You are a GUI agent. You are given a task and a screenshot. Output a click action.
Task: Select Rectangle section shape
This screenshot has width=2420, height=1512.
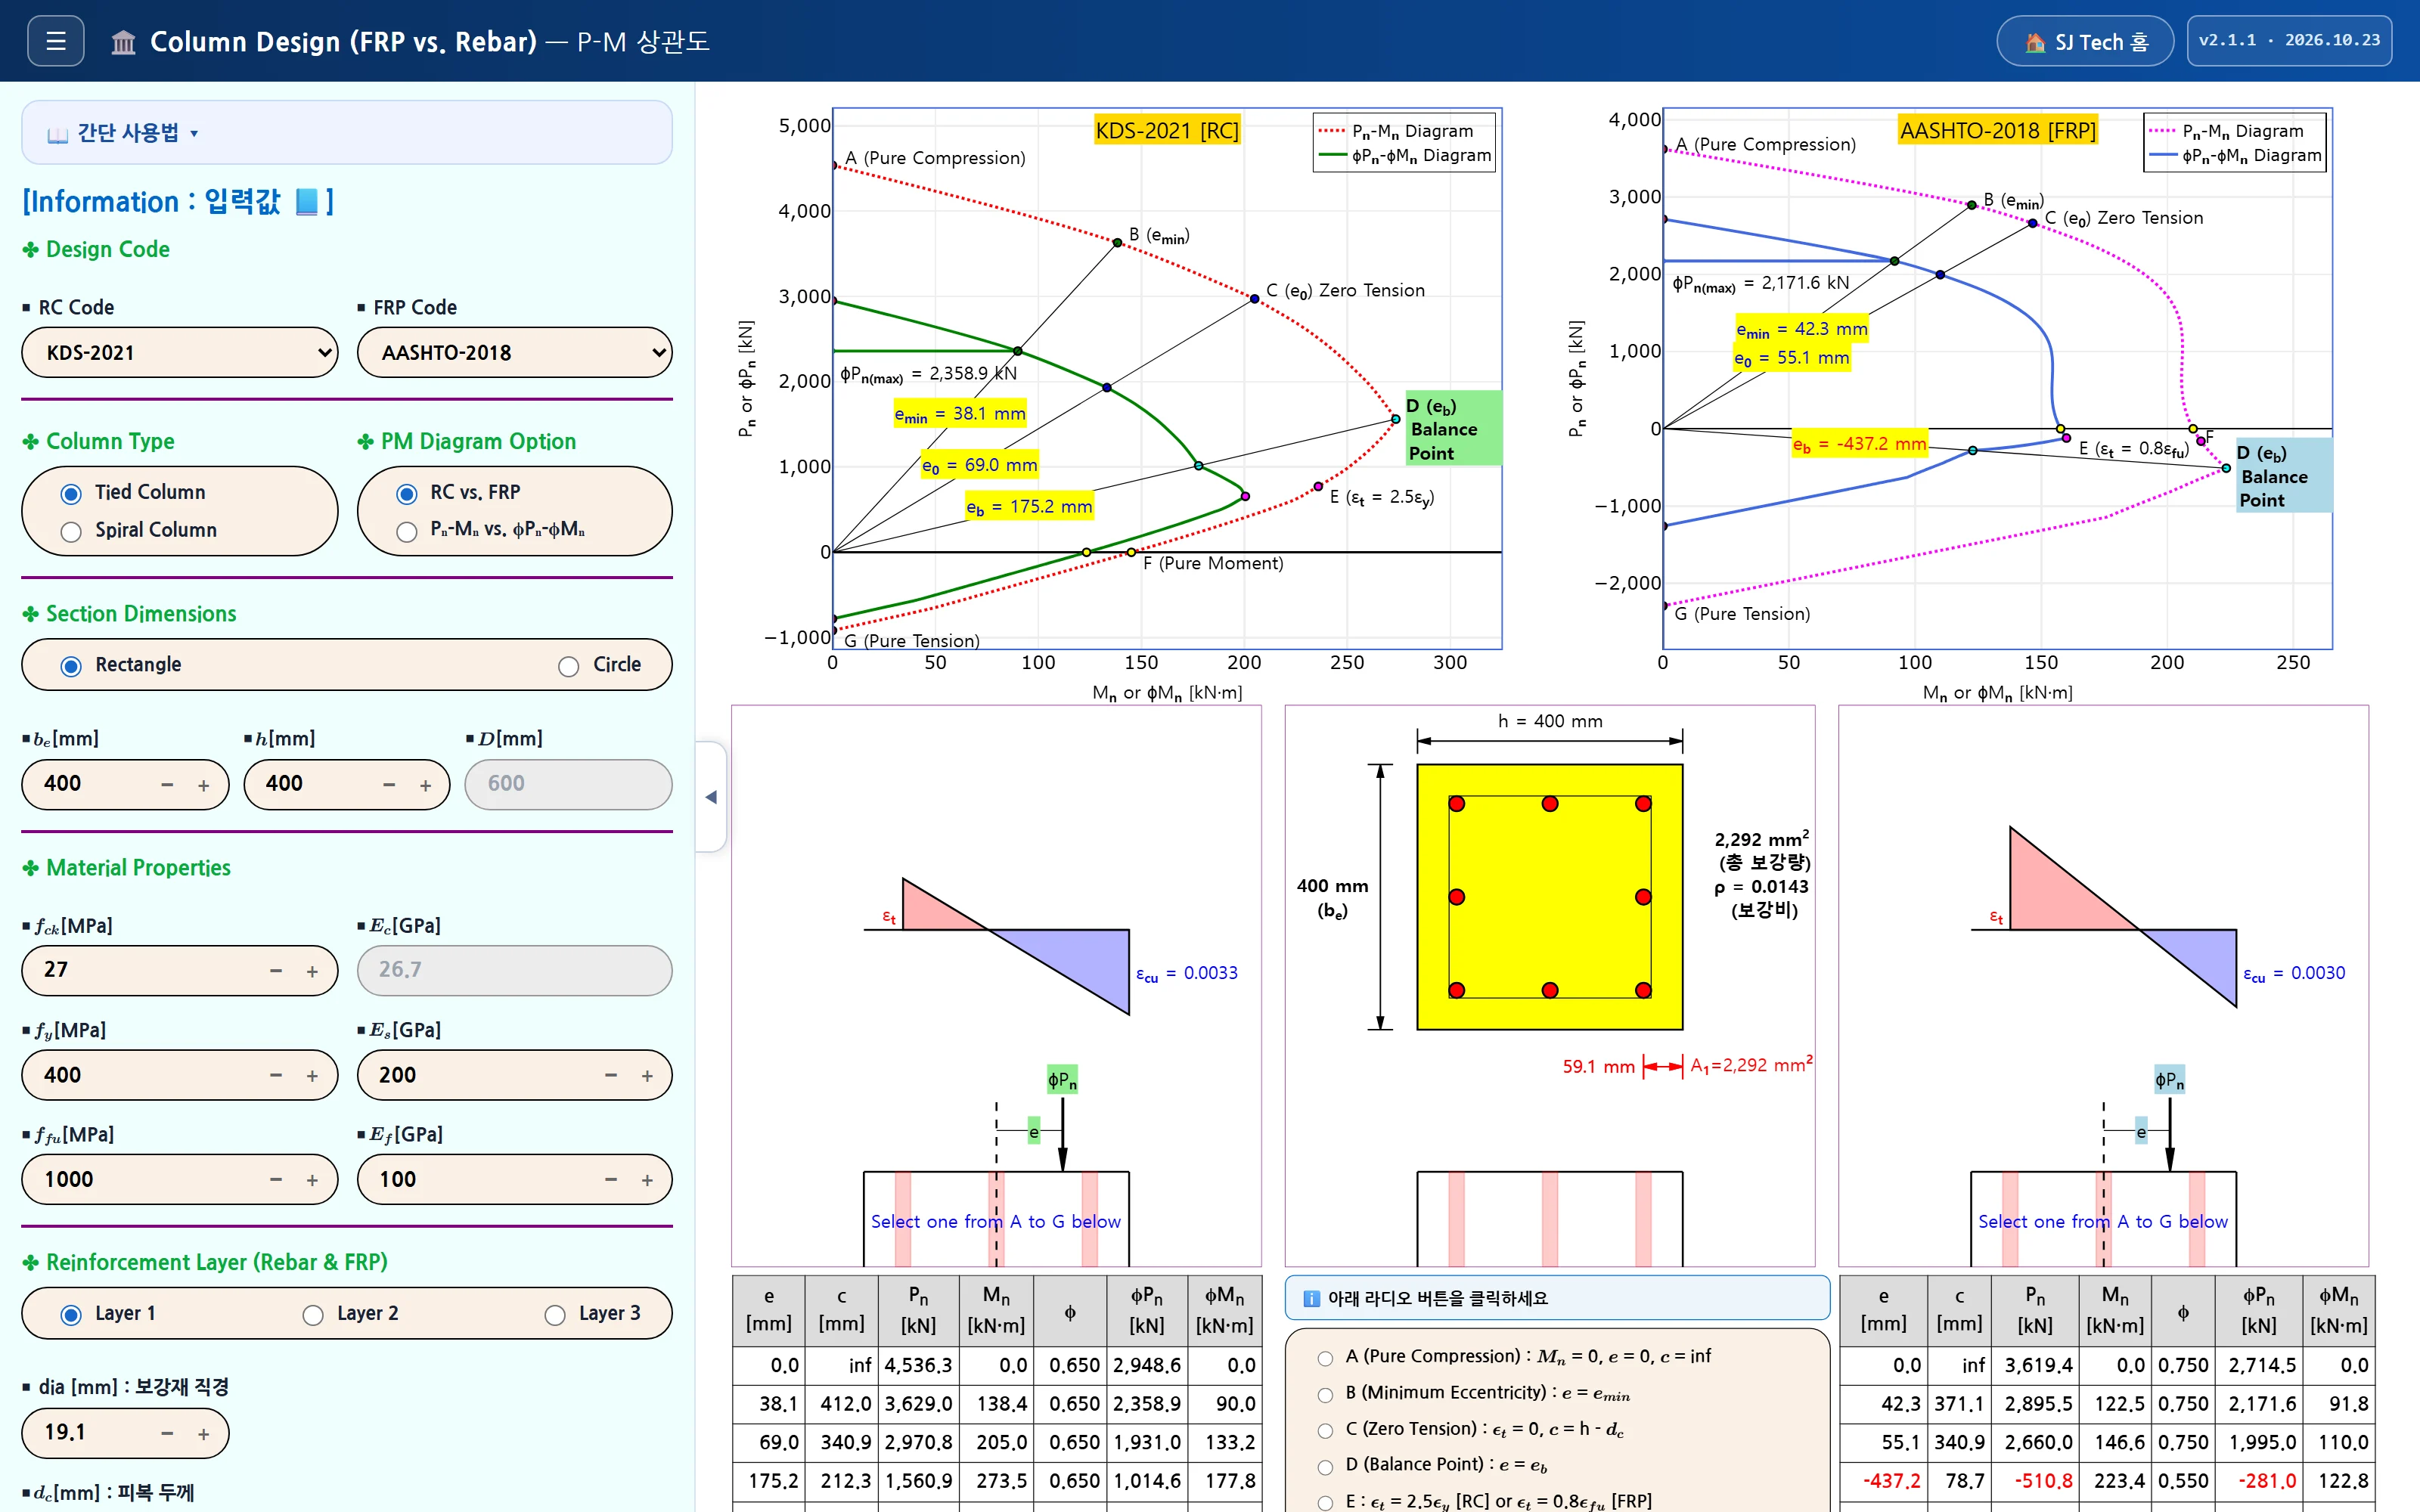tap(71, 666)
